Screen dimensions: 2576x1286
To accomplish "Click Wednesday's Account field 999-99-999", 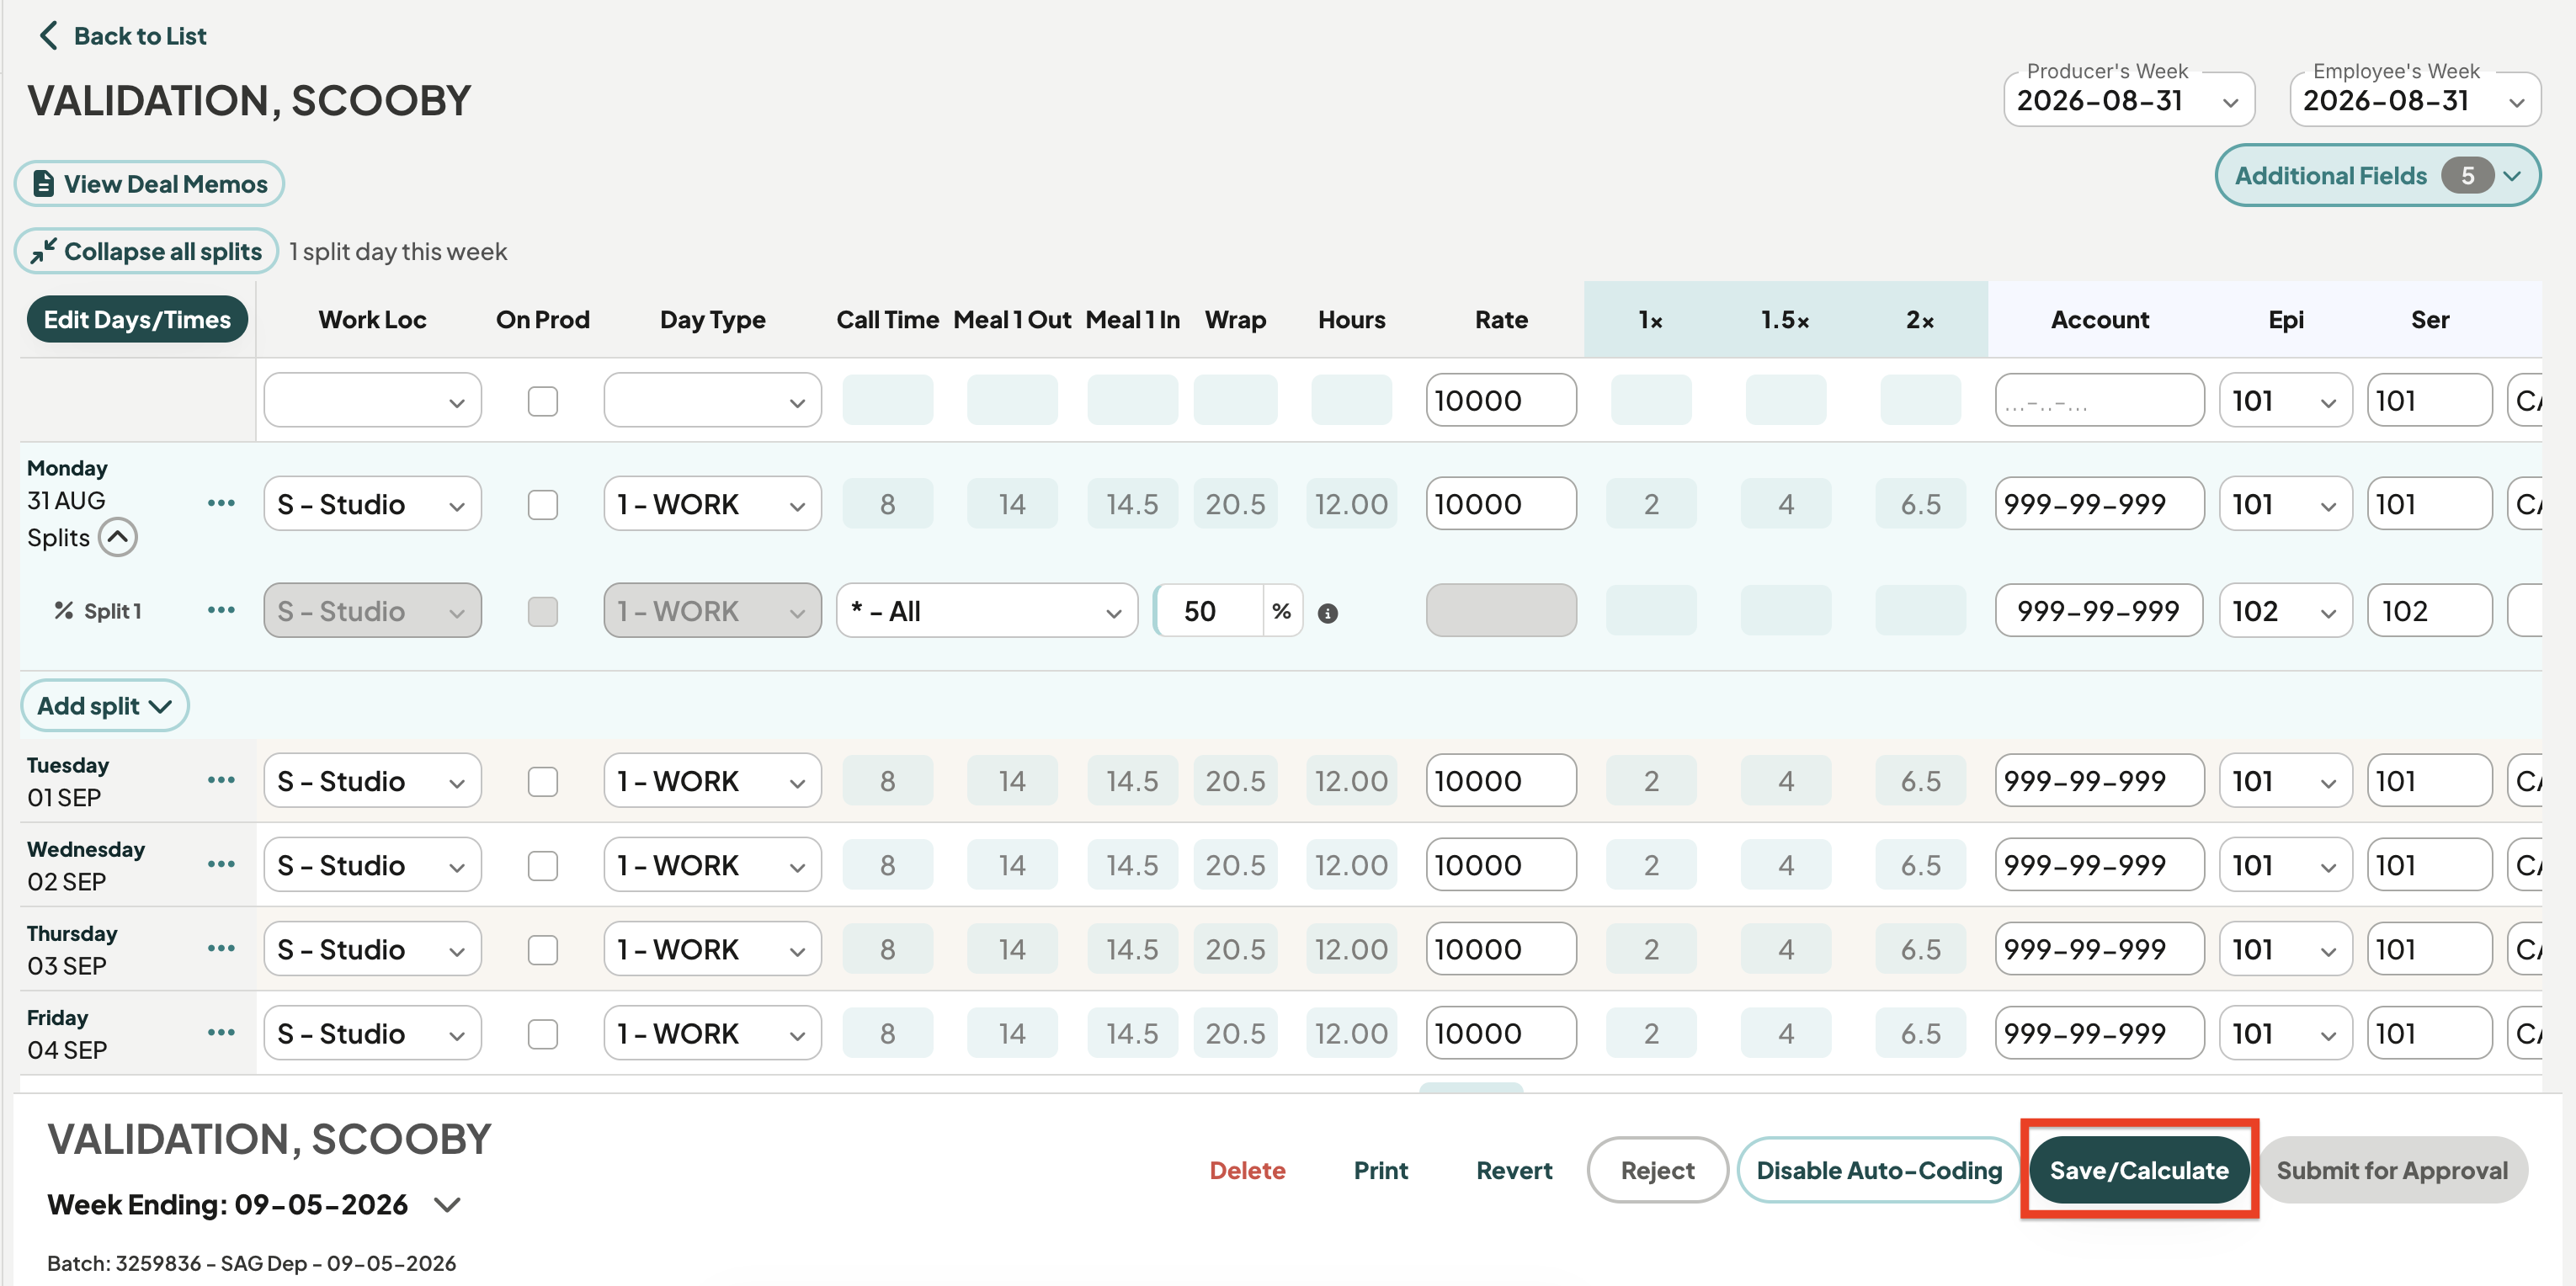I will (2099, 865).
